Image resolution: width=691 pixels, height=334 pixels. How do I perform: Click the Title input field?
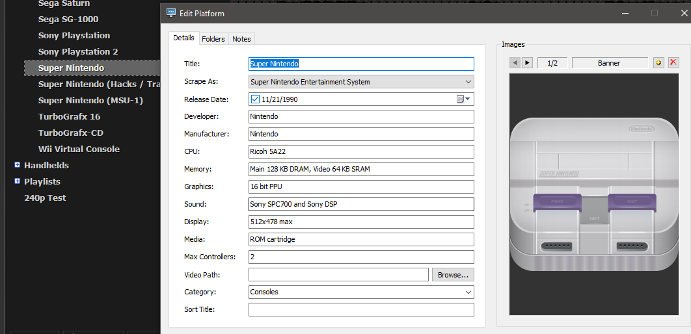click(x=361, y=64)
